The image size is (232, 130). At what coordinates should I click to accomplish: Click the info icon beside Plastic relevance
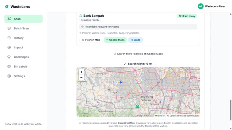coord(82,27)
